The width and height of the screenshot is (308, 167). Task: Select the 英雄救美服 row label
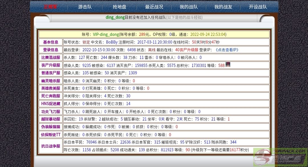[x=51, y=88]
